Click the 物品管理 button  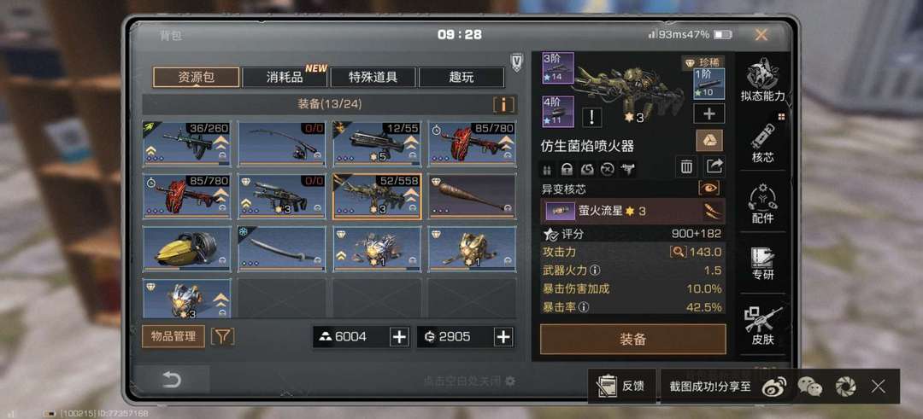tap(173, 336)
